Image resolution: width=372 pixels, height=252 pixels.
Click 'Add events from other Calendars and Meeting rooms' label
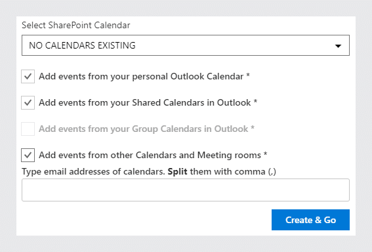[153, 155]
